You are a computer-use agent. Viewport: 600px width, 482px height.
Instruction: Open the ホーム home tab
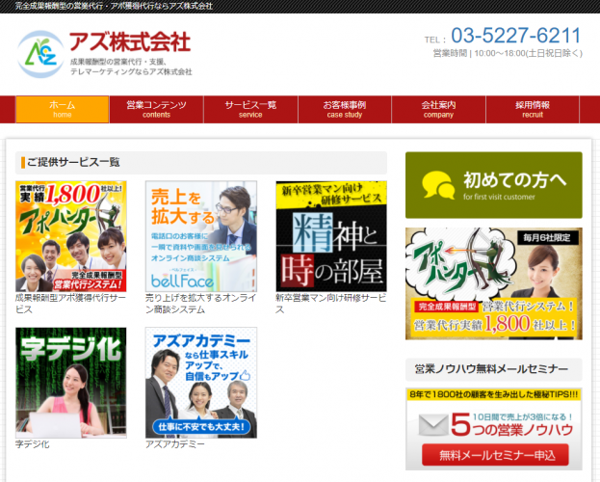tap(62, 109)
